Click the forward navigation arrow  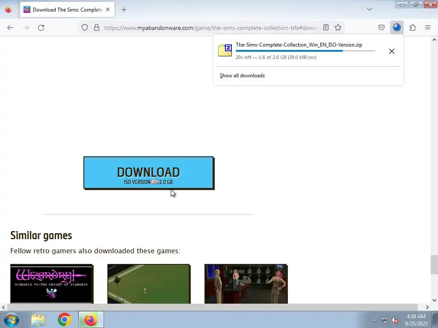click(26, 28)
